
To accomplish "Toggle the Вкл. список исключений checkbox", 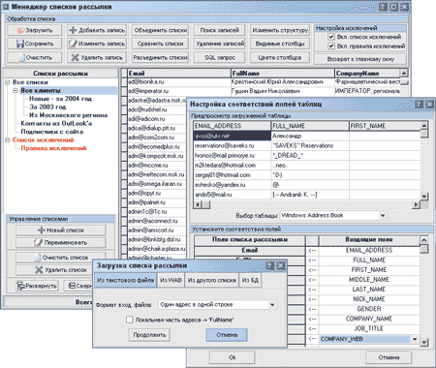I will [331, 37].
